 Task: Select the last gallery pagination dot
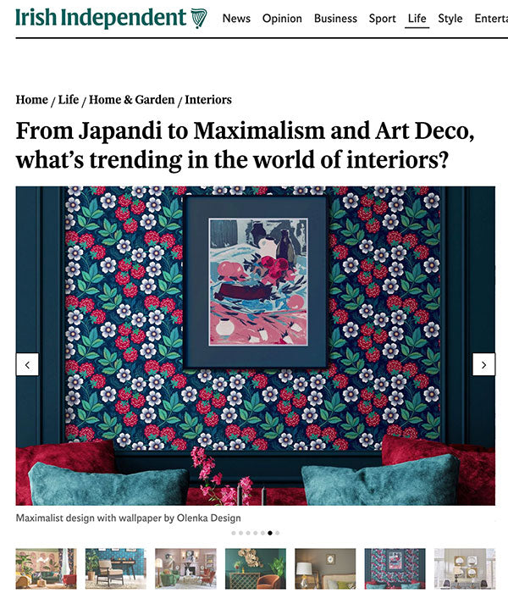(278, 533)
